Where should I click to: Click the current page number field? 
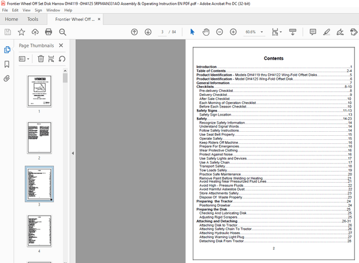pyautogui.click(x=162, y=32)
